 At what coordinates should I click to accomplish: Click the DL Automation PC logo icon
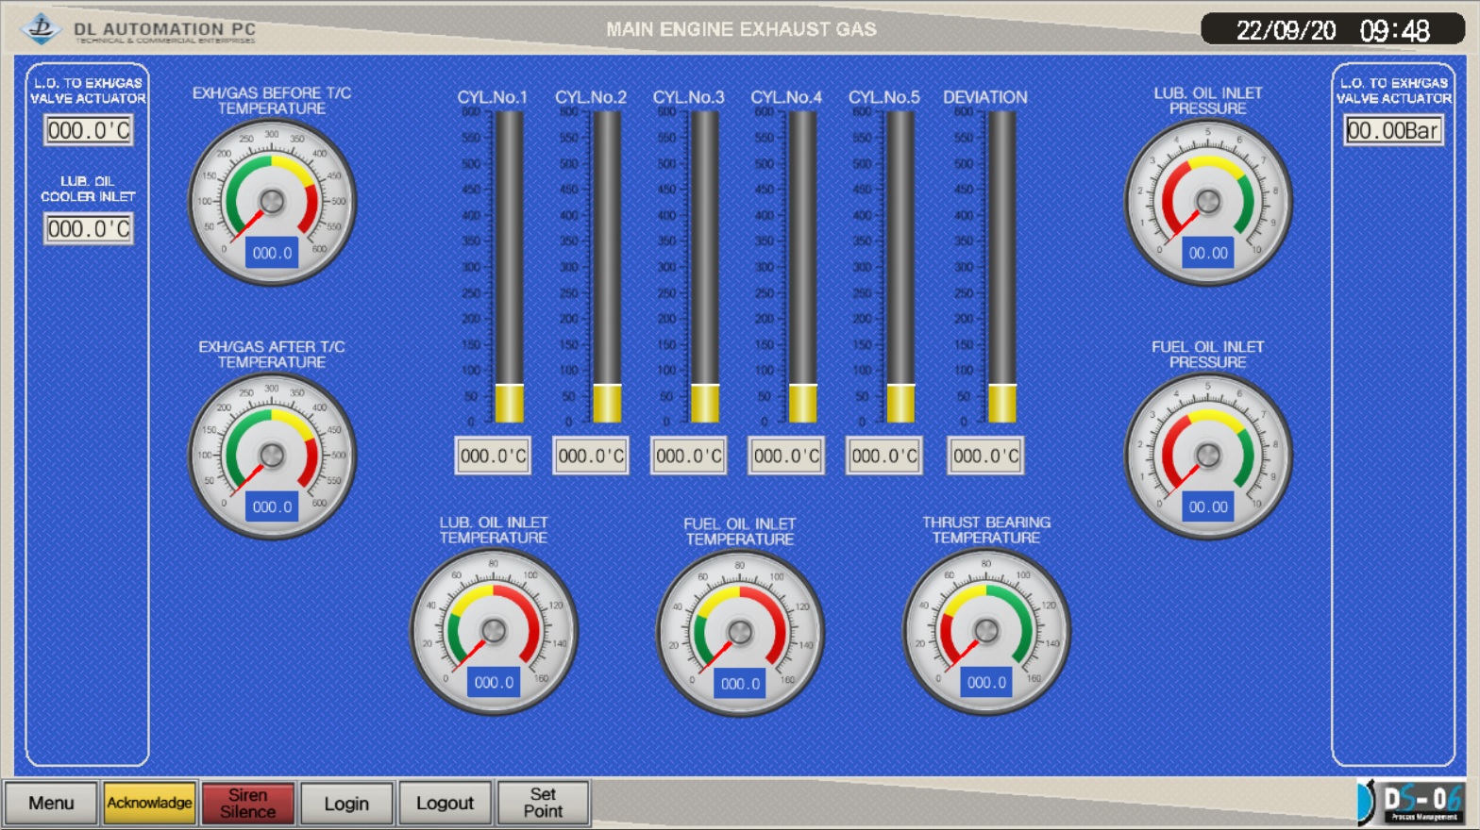41,28
